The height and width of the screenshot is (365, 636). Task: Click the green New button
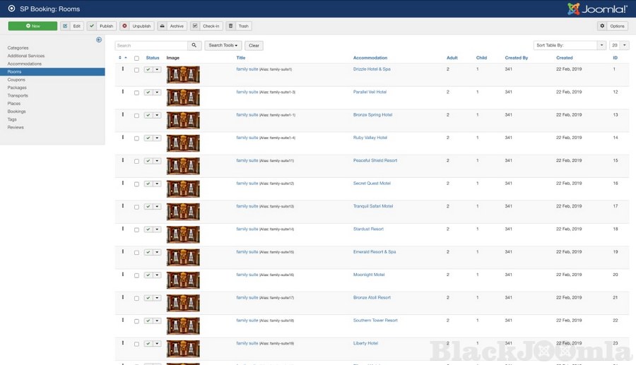(x=33, y=26)
